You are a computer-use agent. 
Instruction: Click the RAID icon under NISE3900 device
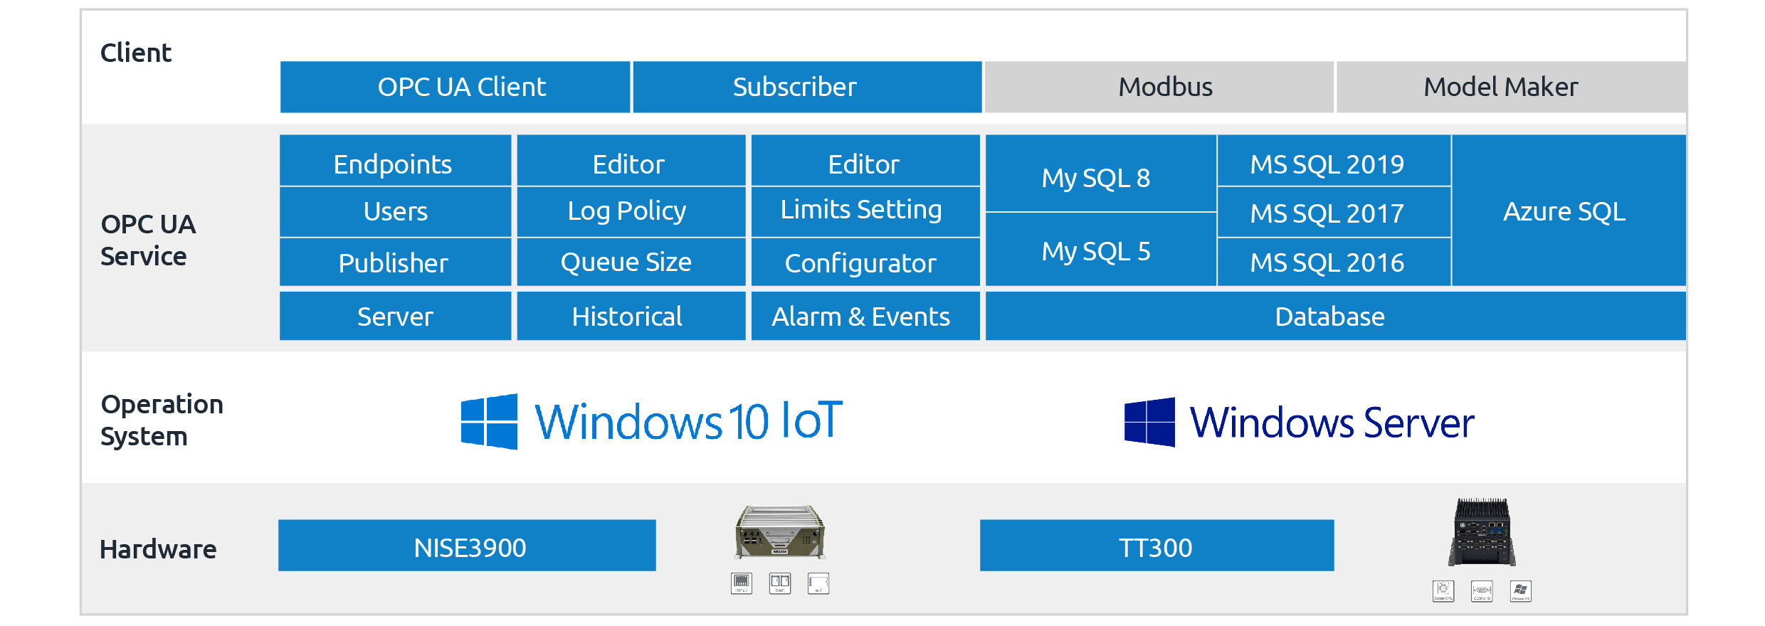point(780,583)
